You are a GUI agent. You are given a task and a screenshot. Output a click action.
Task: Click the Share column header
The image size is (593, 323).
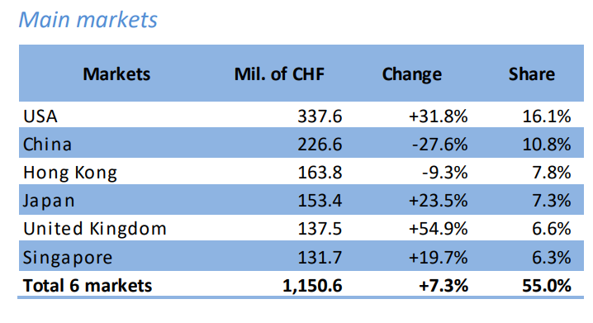pos(532,74)
